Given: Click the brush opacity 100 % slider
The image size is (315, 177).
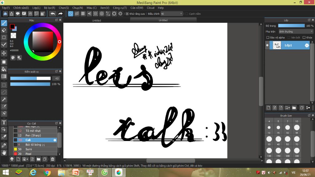Looking at the screenshot, I should click(30, 84).
